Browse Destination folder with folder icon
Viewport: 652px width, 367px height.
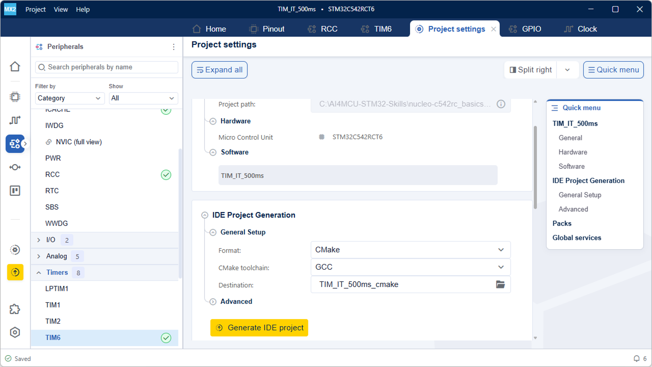pyautogui.click(x=500, y=284)
